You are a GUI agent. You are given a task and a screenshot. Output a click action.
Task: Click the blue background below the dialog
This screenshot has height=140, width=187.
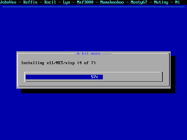click(93, 117)
